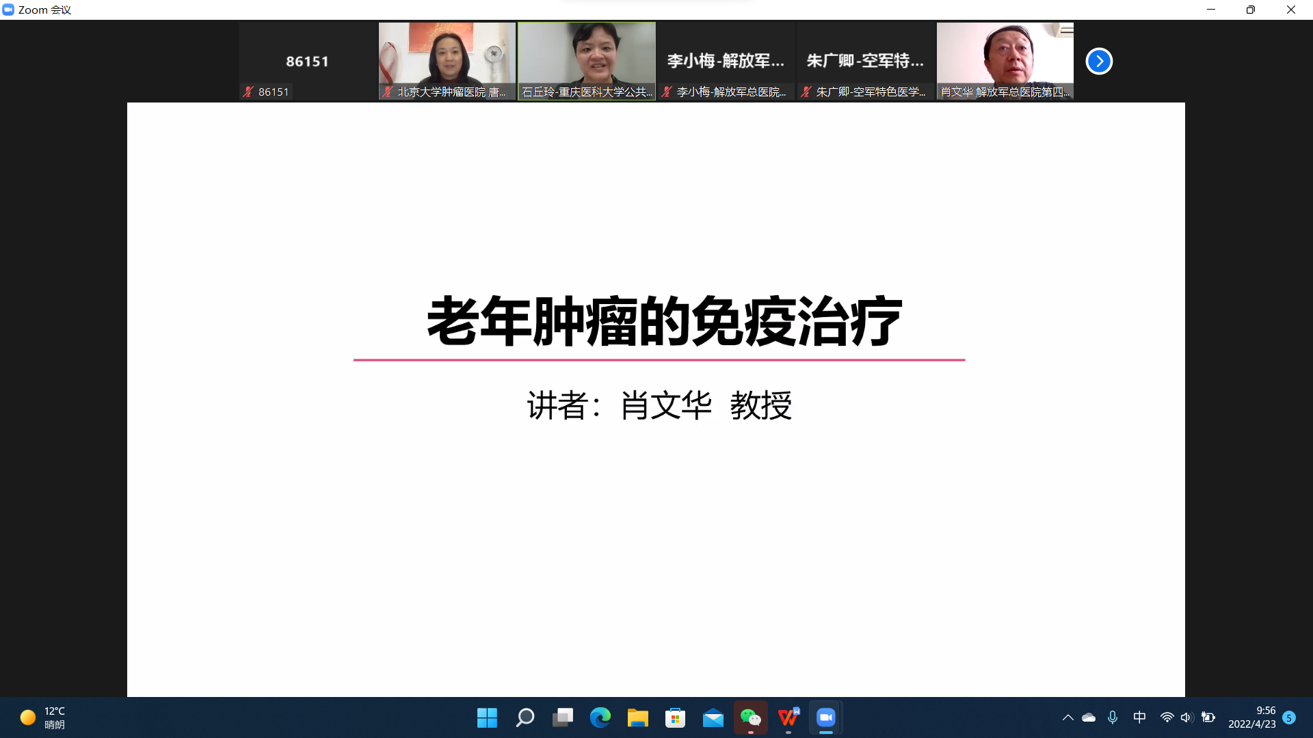Screen dimensions: 1313x738
Task: Close the Zoom meeting window
Action: pos(1290,10)
